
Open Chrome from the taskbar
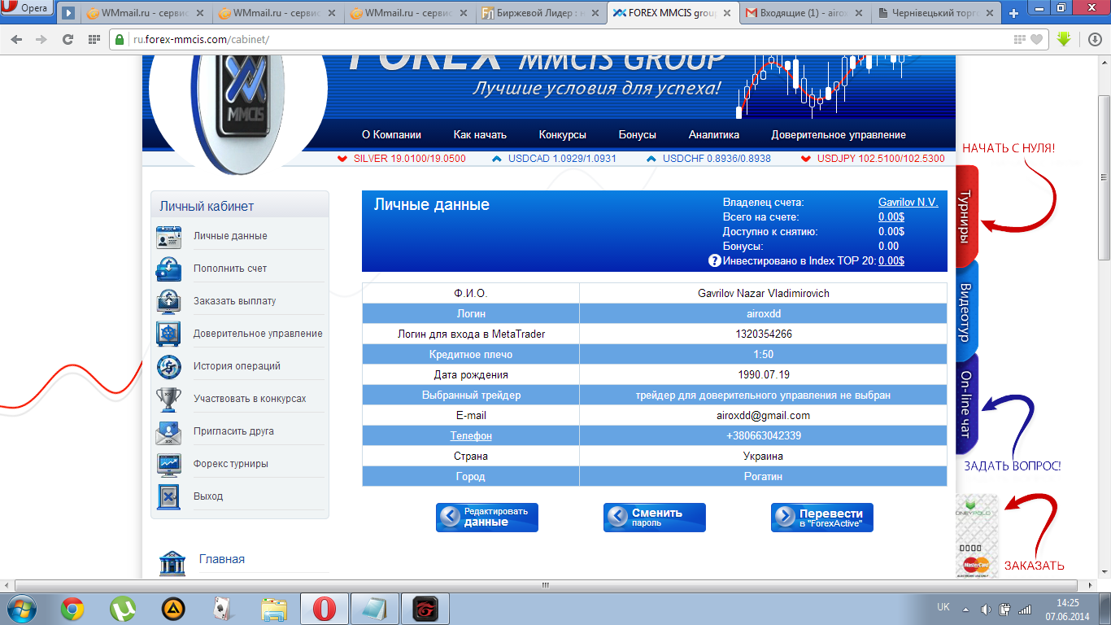click(x=72, y=608)
